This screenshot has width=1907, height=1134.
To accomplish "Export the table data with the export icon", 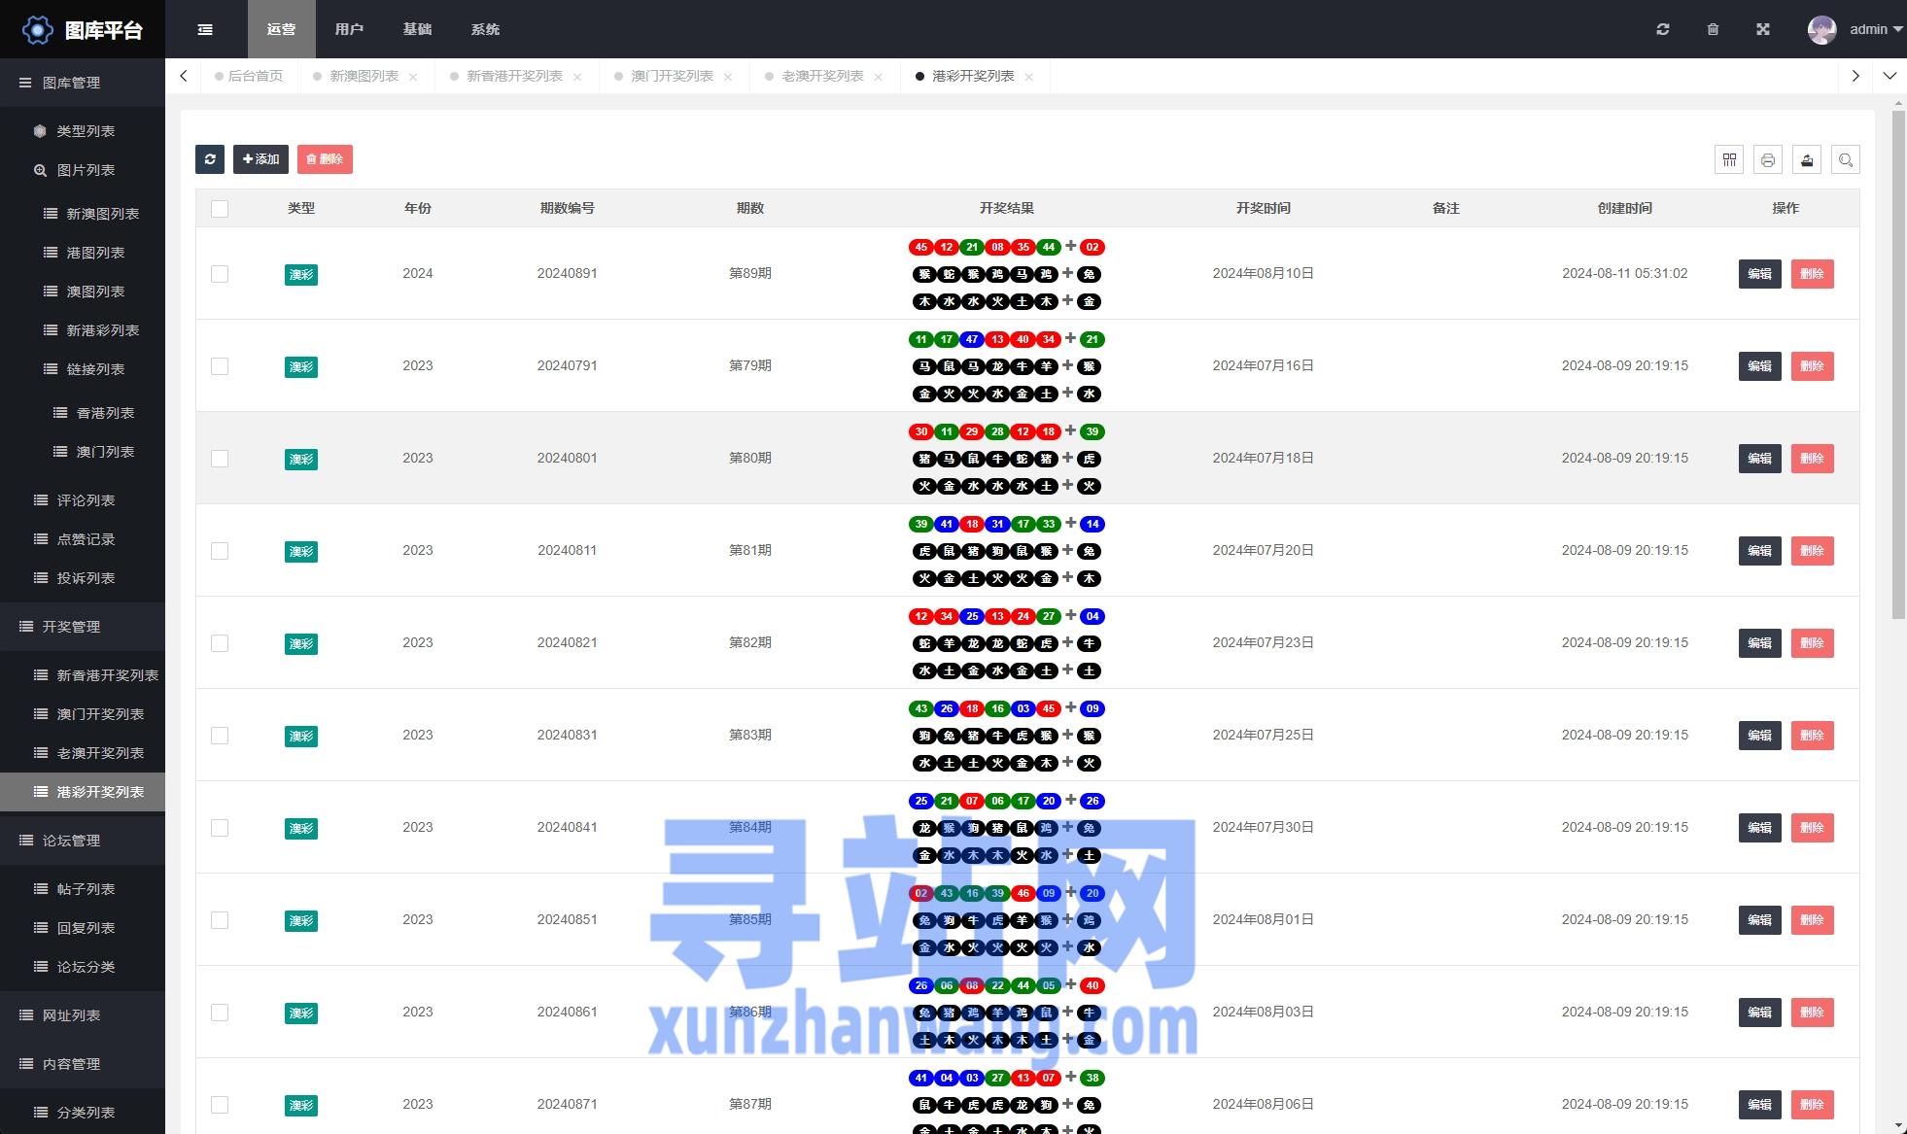I will [1807, 159].
